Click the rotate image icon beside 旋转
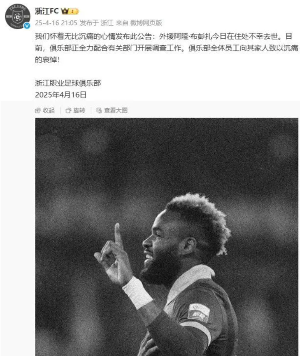Viewport: 300px width, 356px height. [68, 110]
